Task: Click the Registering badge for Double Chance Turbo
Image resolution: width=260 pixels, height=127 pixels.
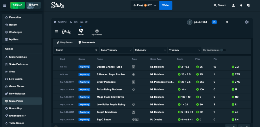Action: click(x=84, y=67)
